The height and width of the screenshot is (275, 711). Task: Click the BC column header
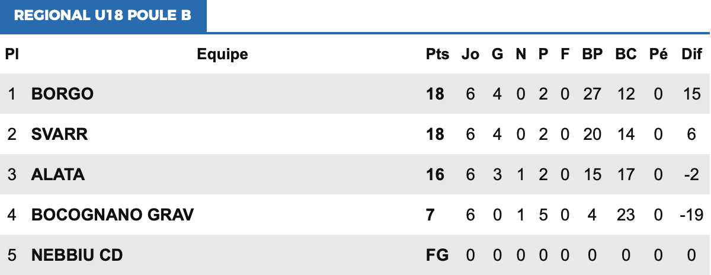pos(626,55)
